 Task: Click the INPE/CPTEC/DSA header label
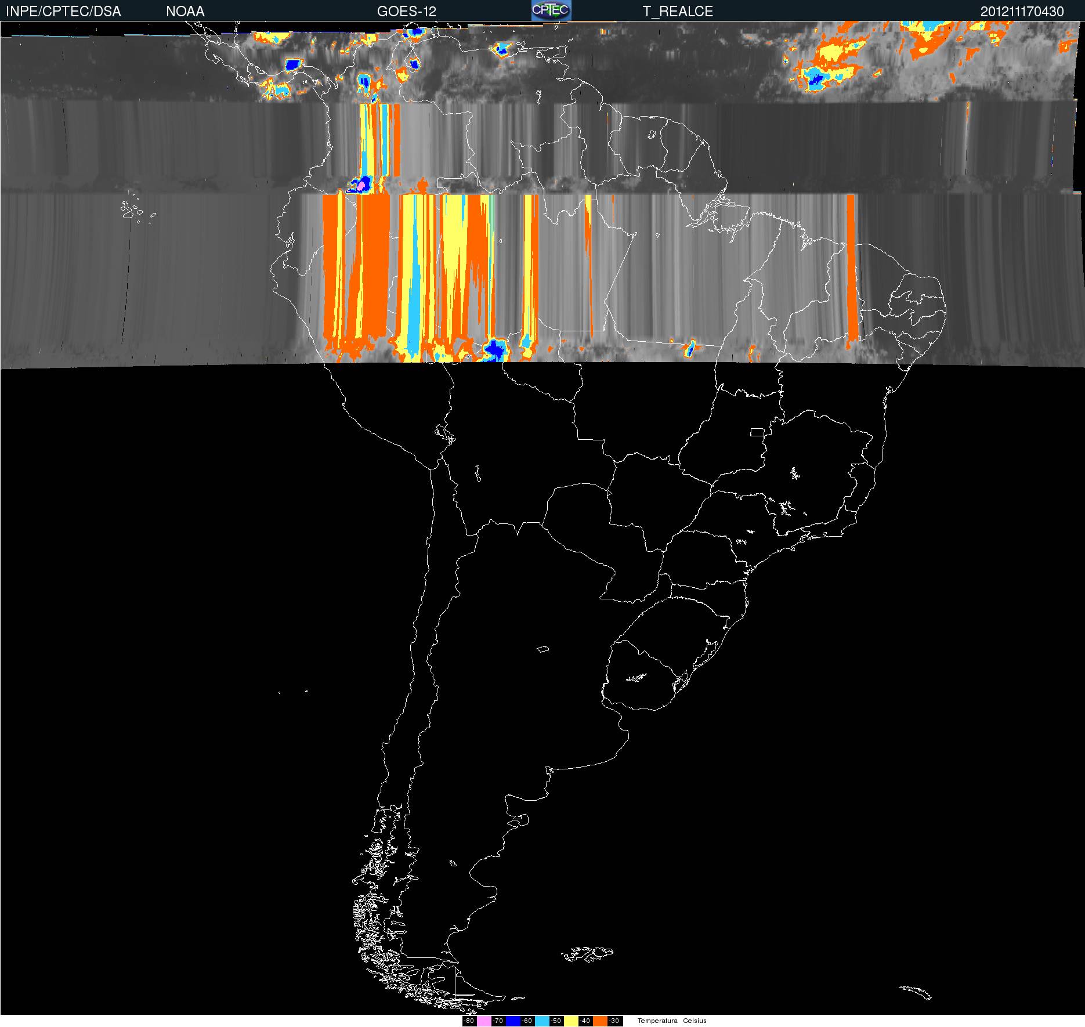63,11
